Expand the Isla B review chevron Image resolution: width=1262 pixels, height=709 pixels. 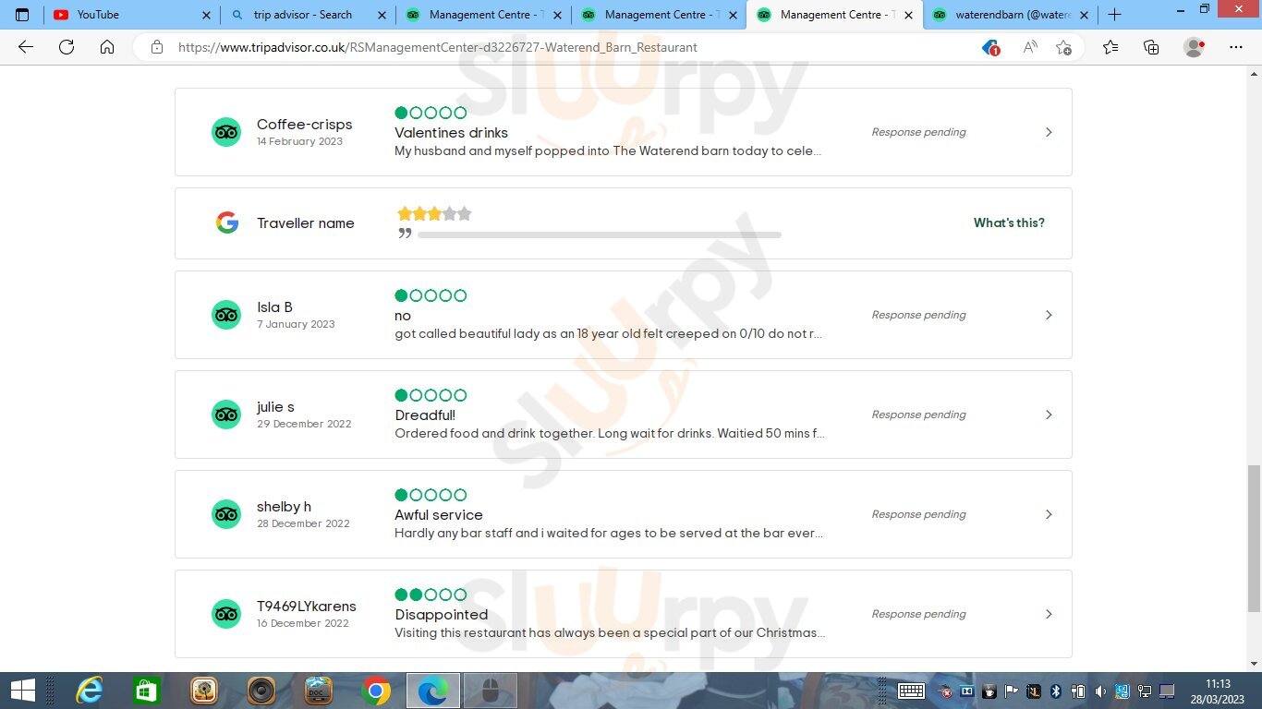[x=1049, y=315]
